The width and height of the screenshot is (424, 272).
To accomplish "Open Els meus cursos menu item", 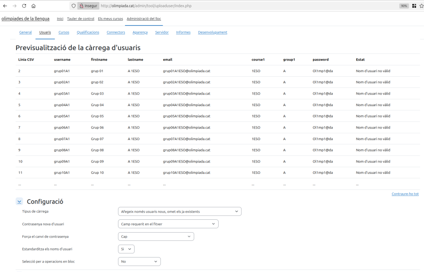I will pos(110,19).
